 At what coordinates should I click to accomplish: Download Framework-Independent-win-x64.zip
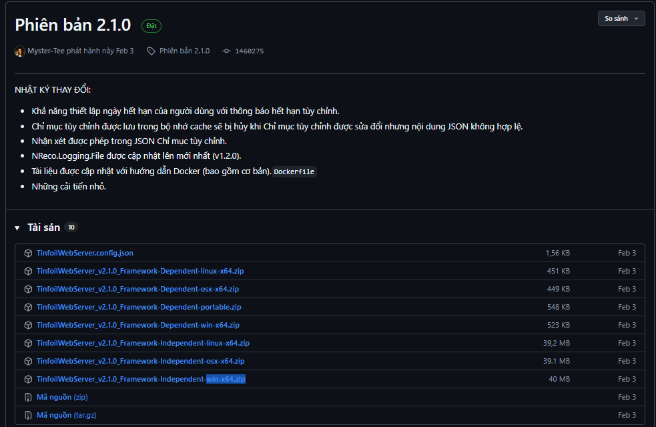pyautogui.click(x=141, y=380)
